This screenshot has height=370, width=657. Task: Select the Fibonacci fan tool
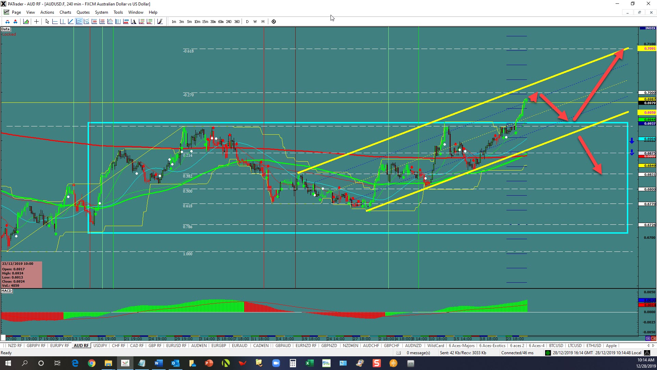(110, 22)
